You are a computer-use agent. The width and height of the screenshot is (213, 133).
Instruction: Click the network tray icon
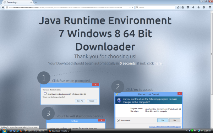[x=199, y=131]
